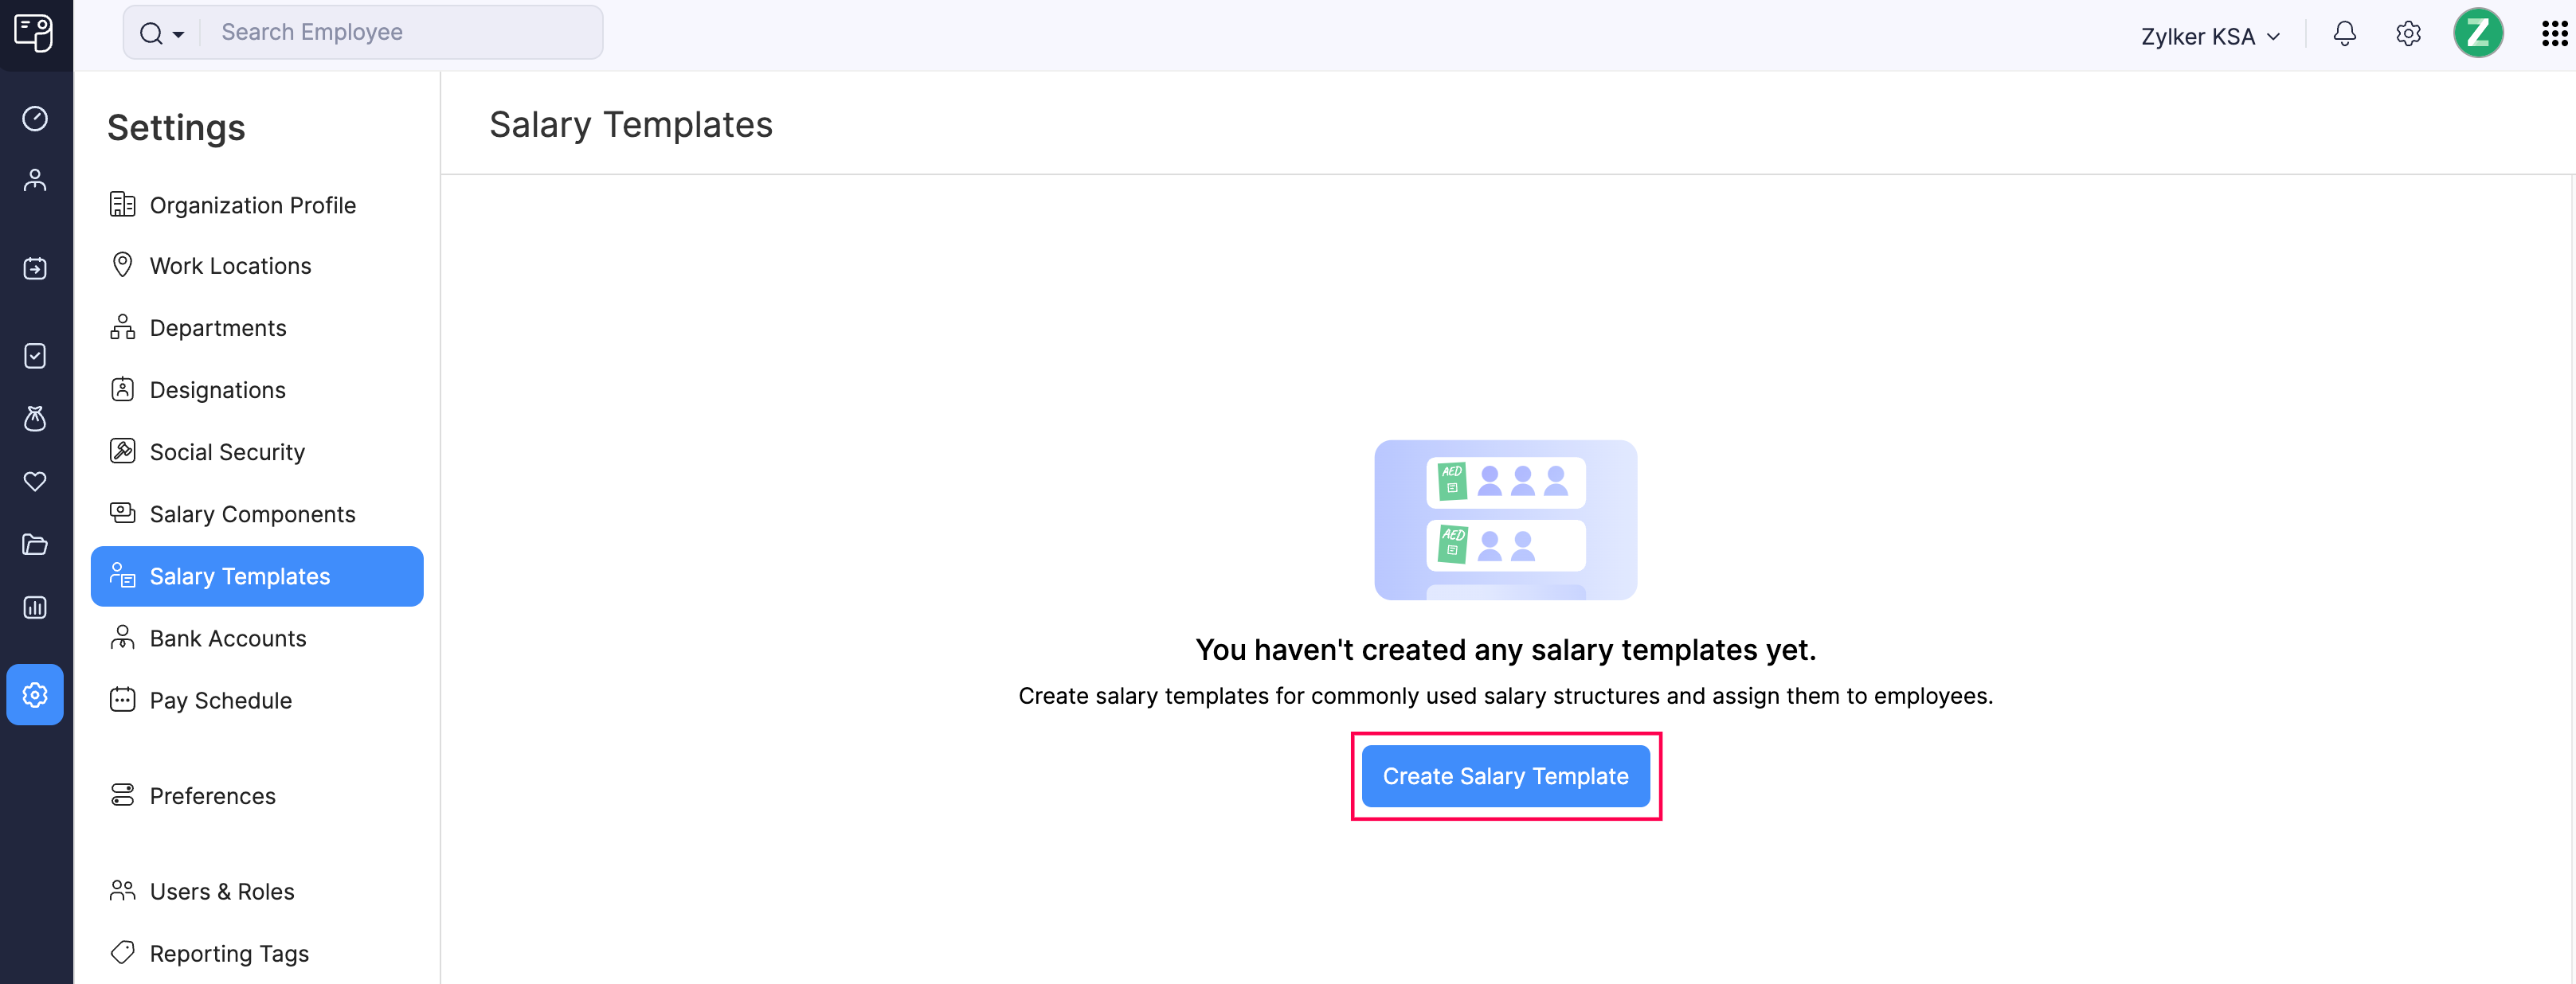The width and height of the screenshot is (2576, 984).
Task: Click inside the Search Employee field
Action: [x=400, y=32]
